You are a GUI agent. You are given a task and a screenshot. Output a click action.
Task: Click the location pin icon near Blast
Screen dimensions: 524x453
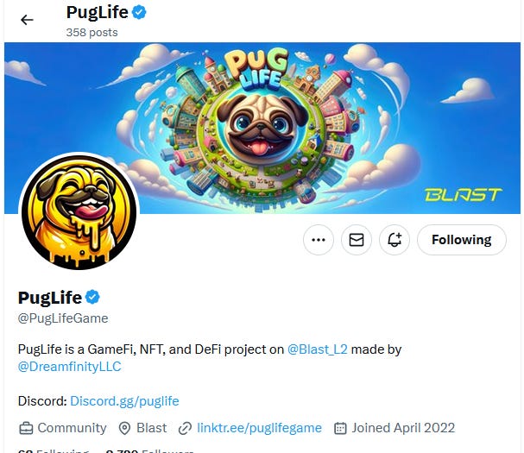(x=124, y=428)
